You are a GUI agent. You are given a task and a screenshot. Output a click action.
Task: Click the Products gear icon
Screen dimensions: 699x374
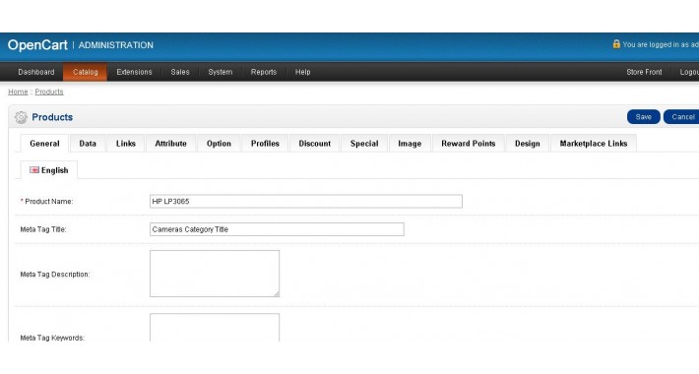click(21, 117)
